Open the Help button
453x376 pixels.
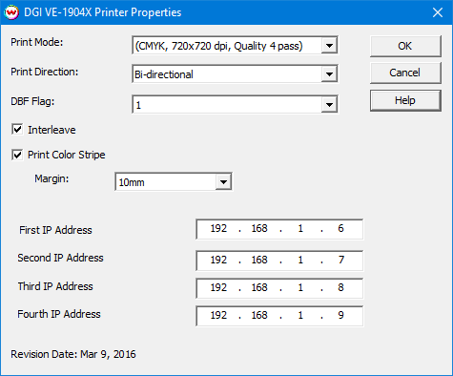[405, 100]
